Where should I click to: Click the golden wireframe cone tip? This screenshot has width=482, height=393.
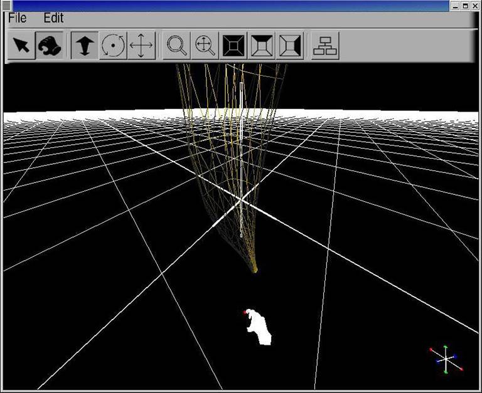pyautogui.click(x=255, y=270)
